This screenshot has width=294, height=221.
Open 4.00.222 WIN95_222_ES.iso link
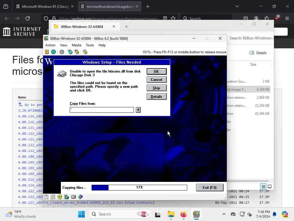[70, 203]
